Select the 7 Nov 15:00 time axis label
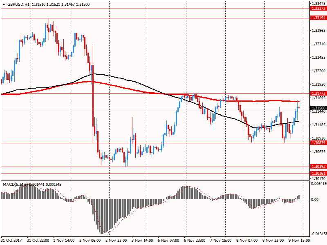The height and width of the screenshot is (245, 327). coord(221,240)
